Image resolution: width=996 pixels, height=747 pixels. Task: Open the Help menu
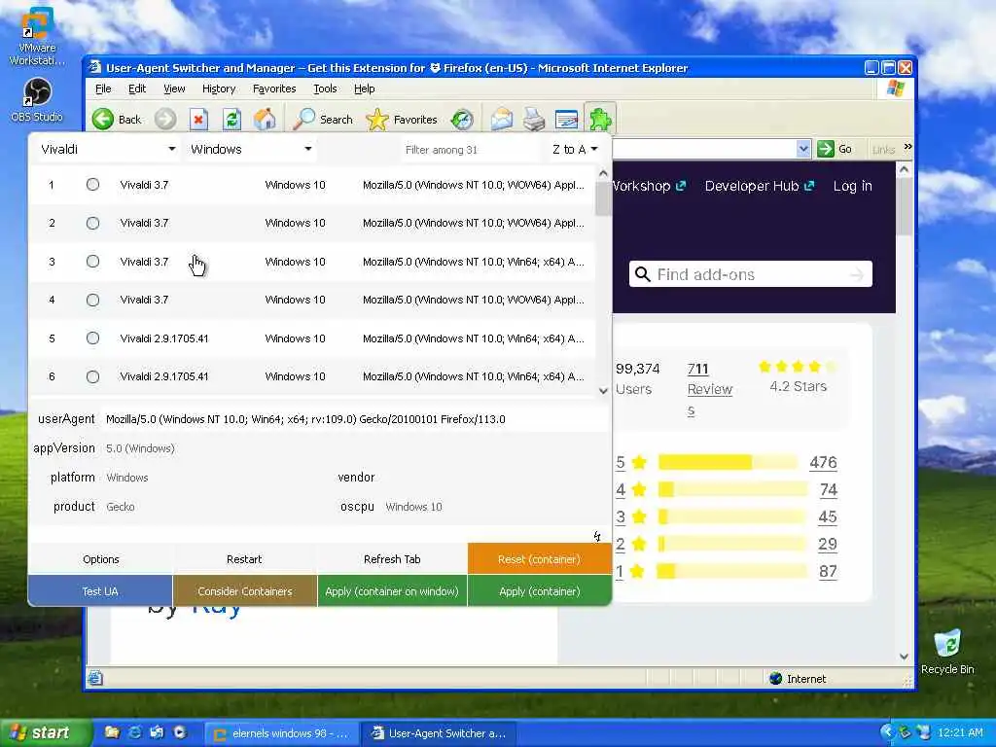tap(364, 89)
